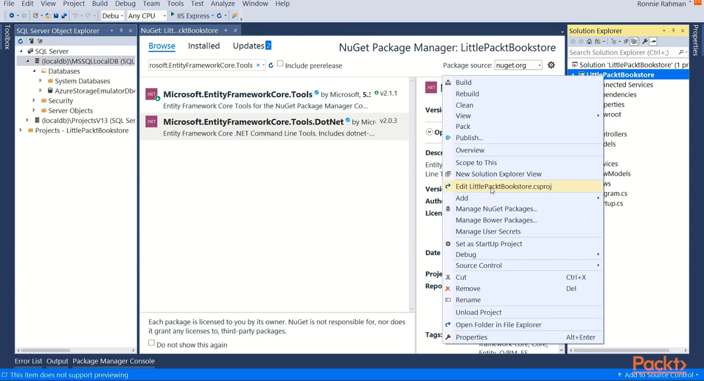Click the NuGet package search box

[x=201, y=65]
